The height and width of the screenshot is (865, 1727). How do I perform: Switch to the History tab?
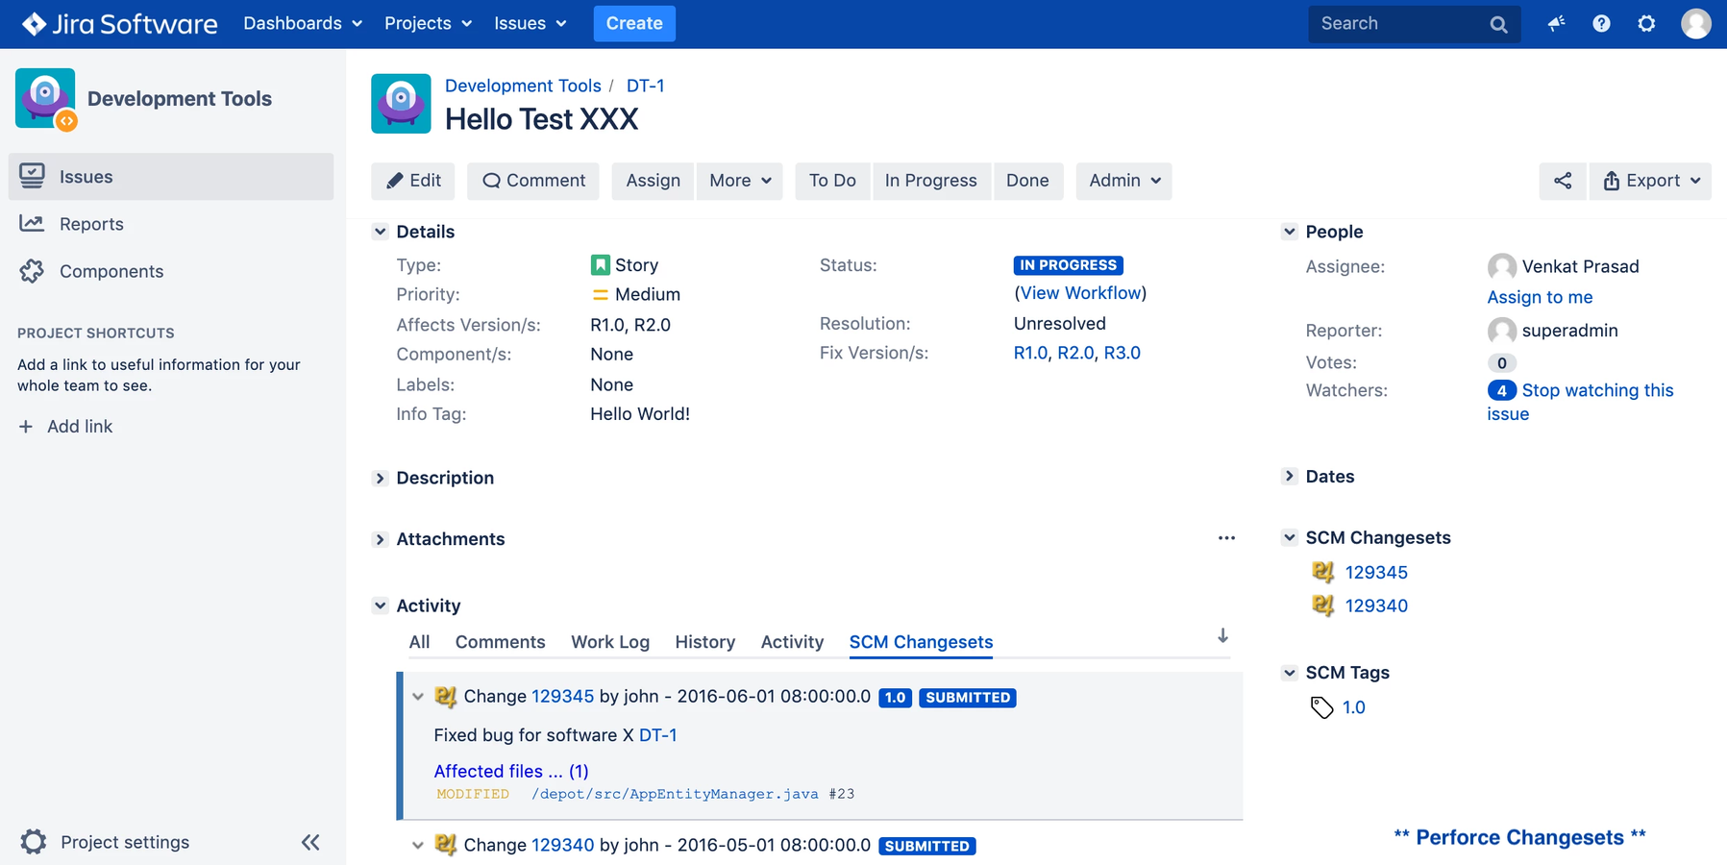tap(704, 642)
